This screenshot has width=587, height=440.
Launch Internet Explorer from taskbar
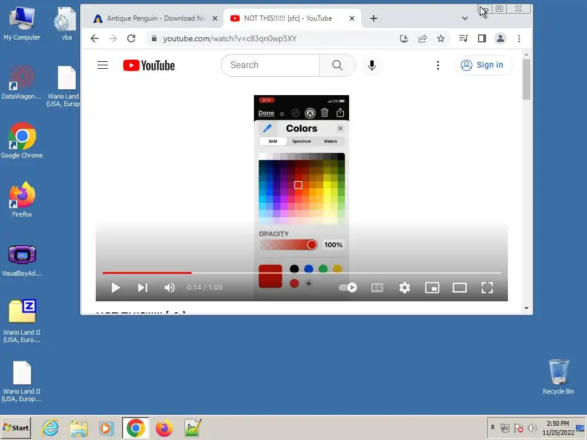click(x=50, y=427)
